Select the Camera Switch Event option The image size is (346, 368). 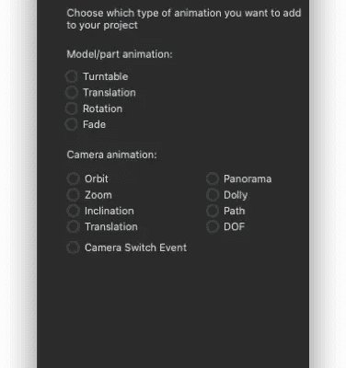[74, 247]
